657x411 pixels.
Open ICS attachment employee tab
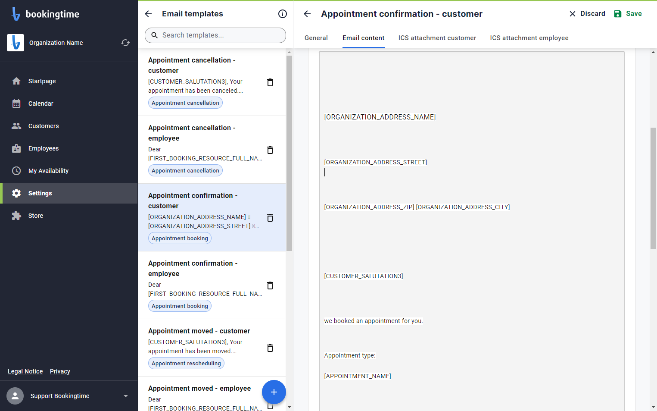[x=529, y=38]
